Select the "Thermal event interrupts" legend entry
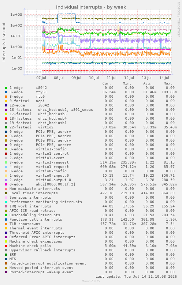The height and width of the screenshot is (285, 182). coord(36,228)
